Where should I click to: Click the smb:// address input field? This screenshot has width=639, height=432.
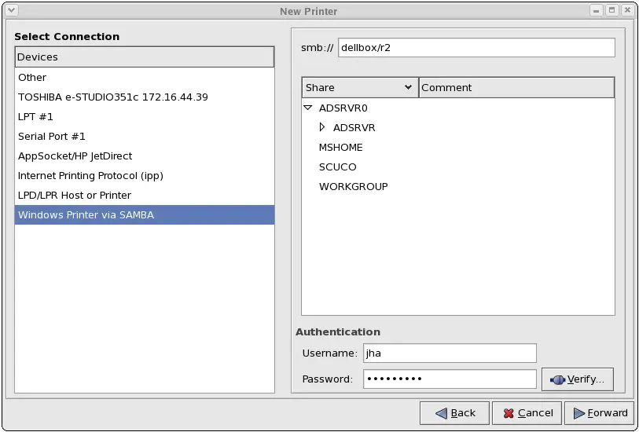click(476, 48)
